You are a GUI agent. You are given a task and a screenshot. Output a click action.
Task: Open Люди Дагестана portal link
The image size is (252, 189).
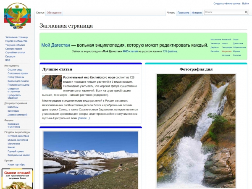[238, 42]
